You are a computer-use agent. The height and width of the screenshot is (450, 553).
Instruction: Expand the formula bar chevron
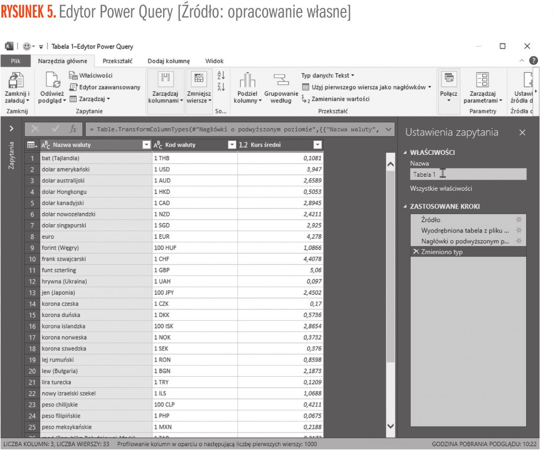388,129
